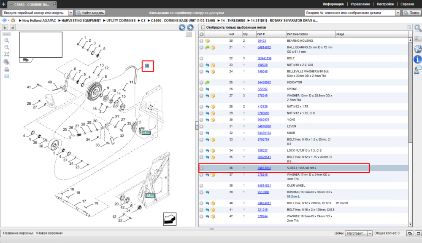Click callout 36 on the diagram
The width and height of the screenshot is (422, 243).
click(147, 66)
